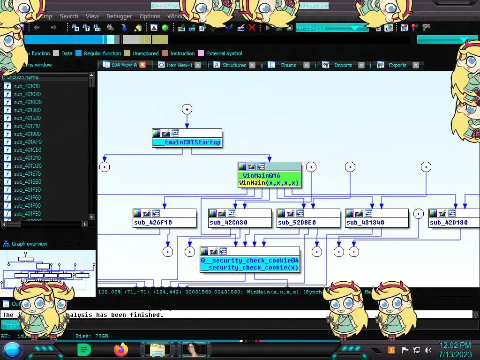Viewport: 480px width, 360px height.
Task: Click the blue down-arrow jump icon
Action: coord(124,28)
